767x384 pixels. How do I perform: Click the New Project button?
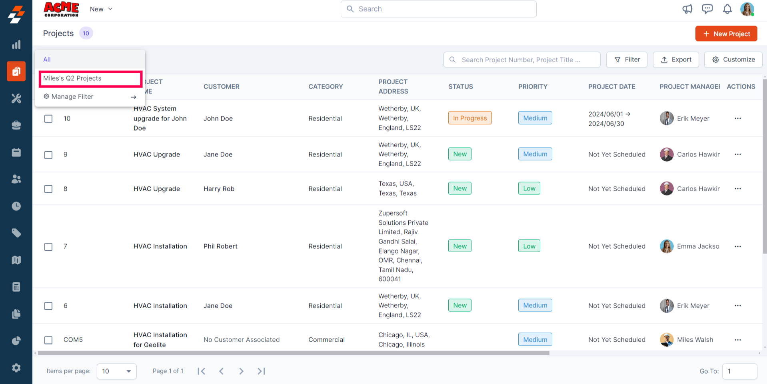[726, 34]
